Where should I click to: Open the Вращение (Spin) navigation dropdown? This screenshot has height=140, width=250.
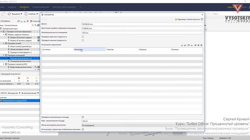coord(15,14)
